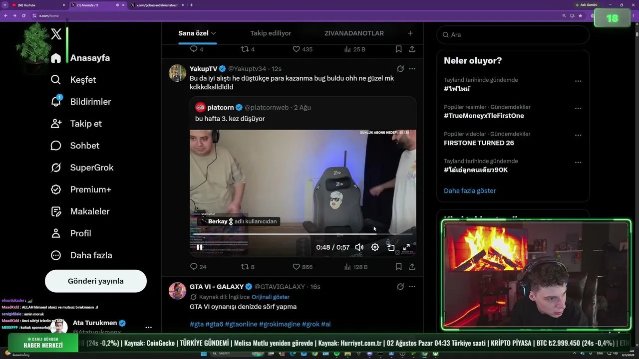
Task: Toggle picture-in-picture for the video
Action: (x=391, y=247)
